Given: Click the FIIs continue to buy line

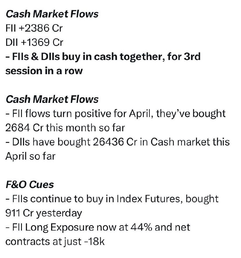Looking at the screenshot, I should click(x=112, y=199).
